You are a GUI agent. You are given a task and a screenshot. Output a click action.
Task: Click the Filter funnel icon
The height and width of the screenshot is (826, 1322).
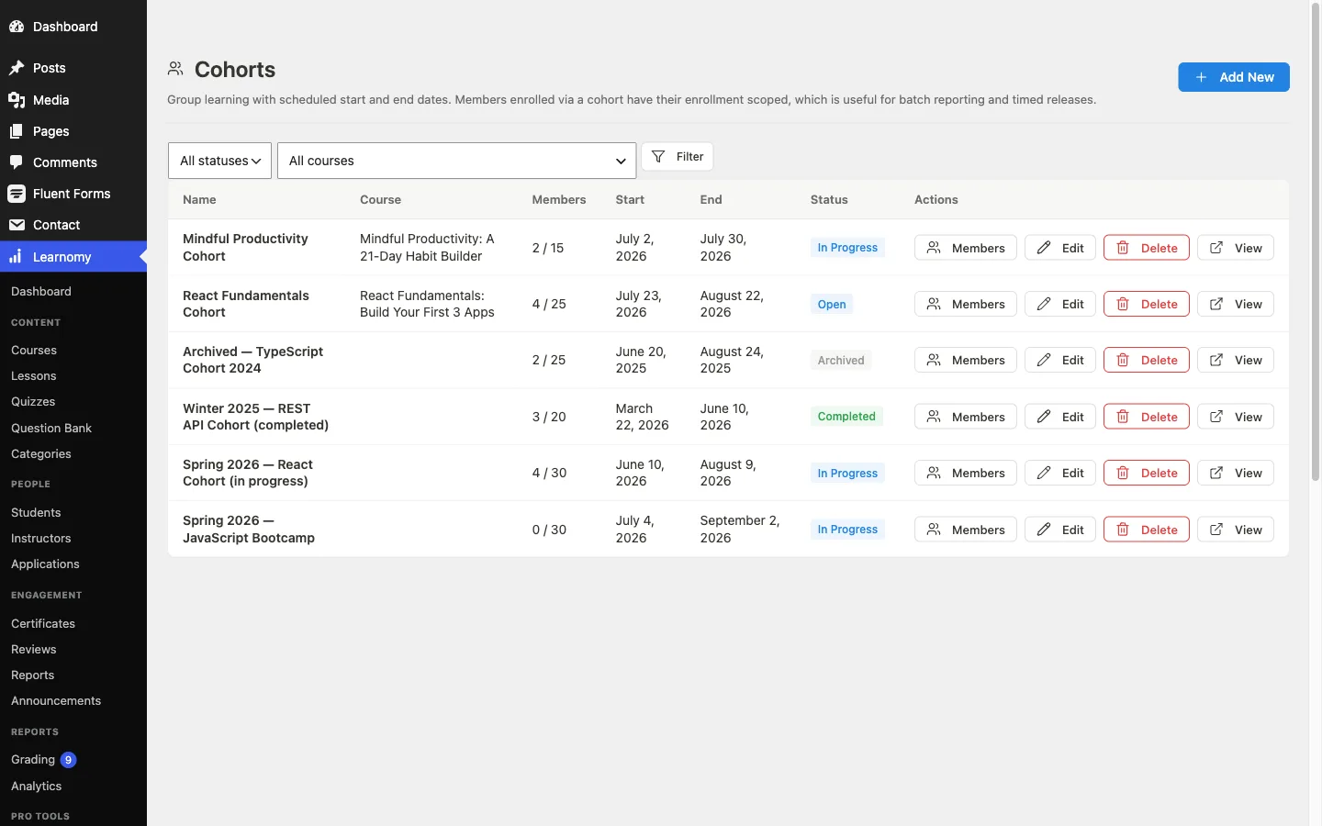pyautogui.click(x=658, y=157)
